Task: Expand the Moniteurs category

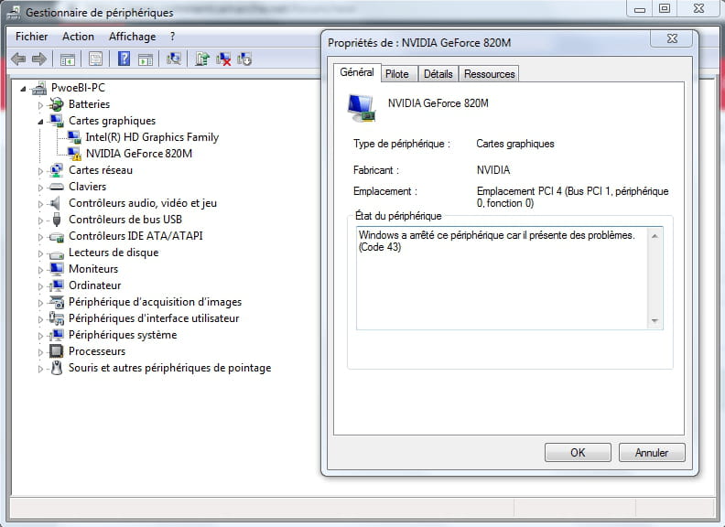Action: pyautogui.click(x=40, y=271)
